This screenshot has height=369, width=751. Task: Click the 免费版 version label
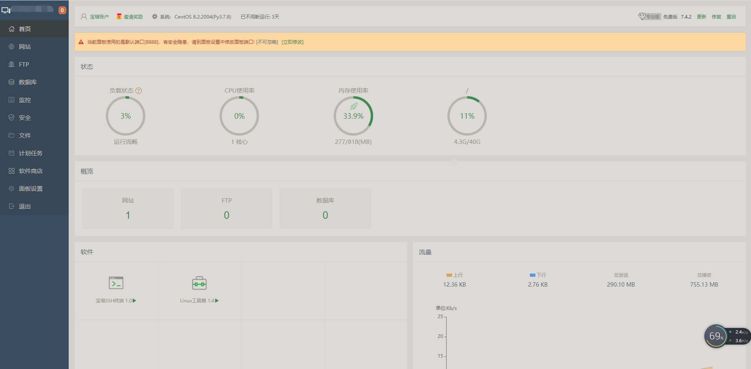point(670,17)
